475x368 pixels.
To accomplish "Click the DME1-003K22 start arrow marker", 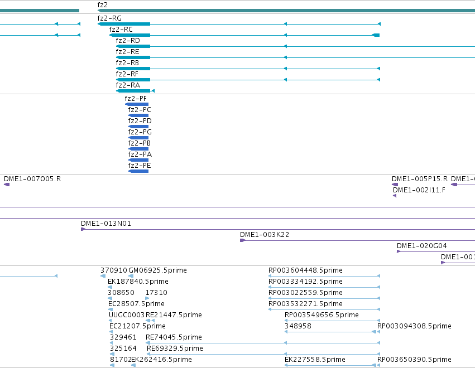I will (x=243, y=240).
